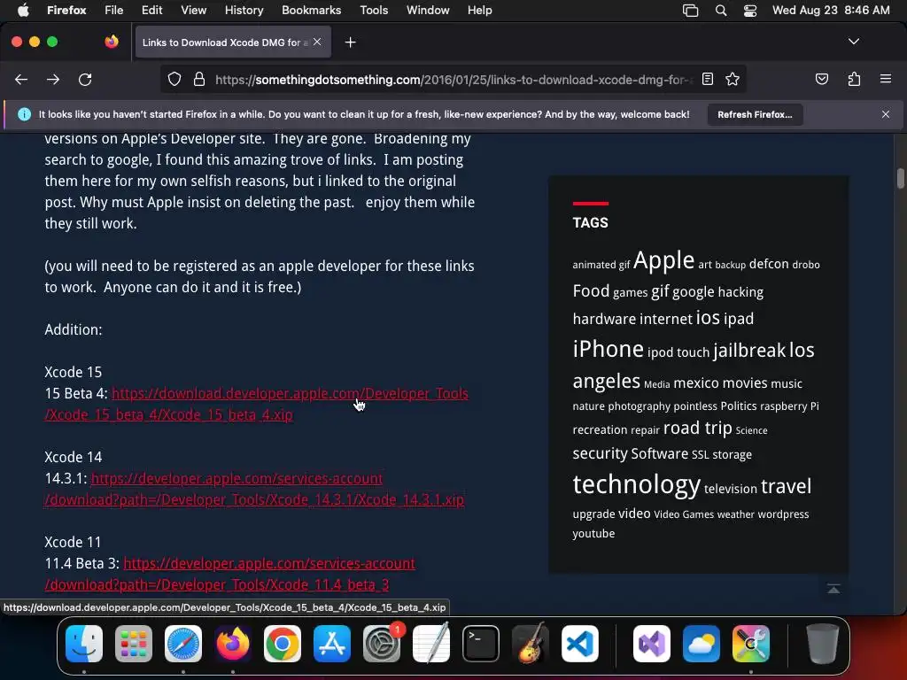Select the Links to Download Xcode DMG tab
907x680 pixels.
pos(233,42)
